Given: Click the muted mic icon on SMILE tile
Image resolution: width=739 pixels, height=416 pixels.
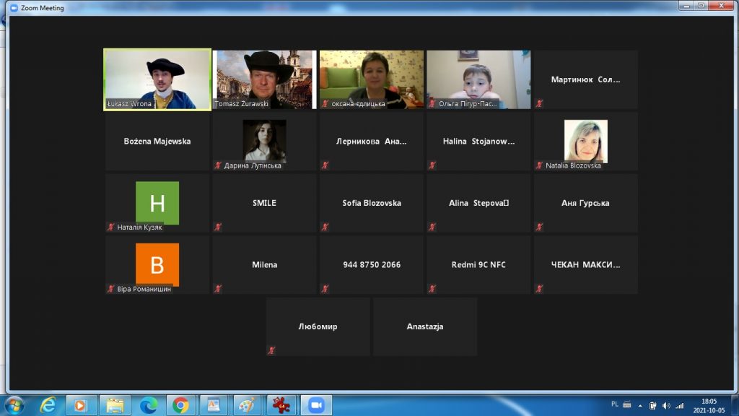Looking at the screenshot, I should 218,227.
